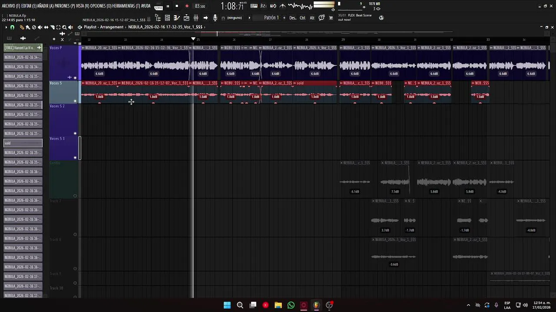Click Playlist - Arrangement breadcrumb
This screenshot has height=312, width=556.
pos(103,27)
